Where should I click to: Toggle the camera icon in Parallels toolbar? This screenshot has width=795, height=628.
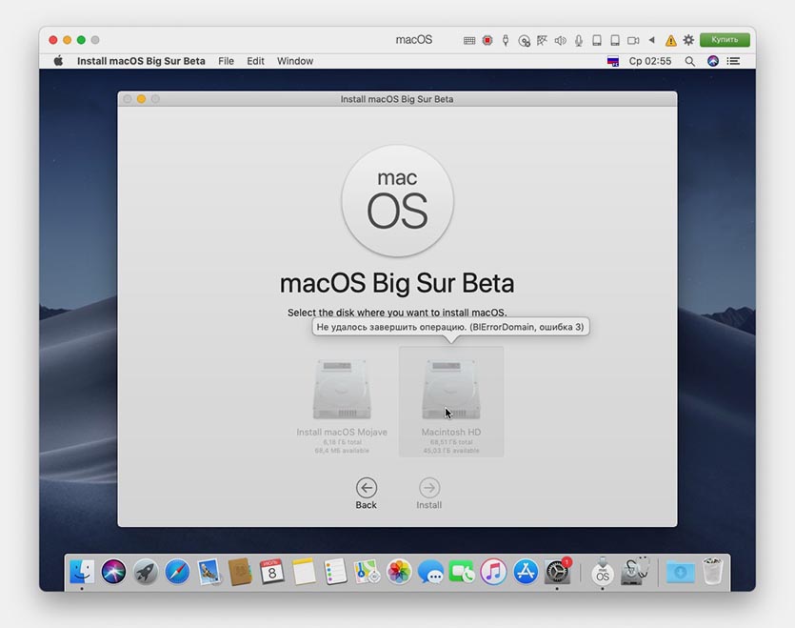(633, 40)
